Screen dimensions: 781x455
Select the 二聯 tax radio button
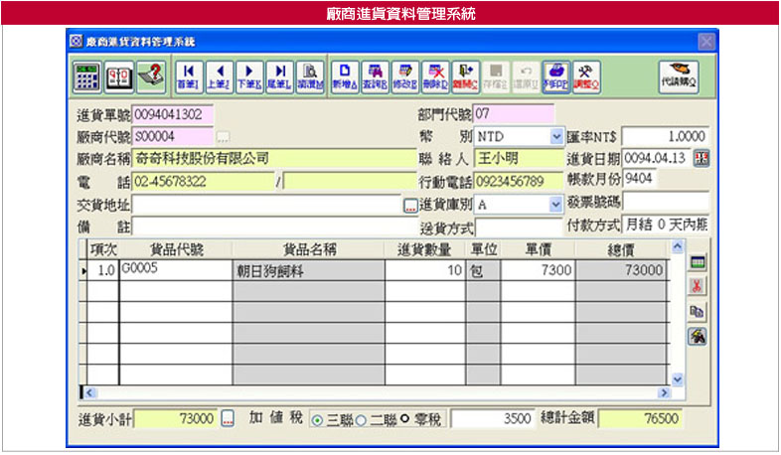360,419
